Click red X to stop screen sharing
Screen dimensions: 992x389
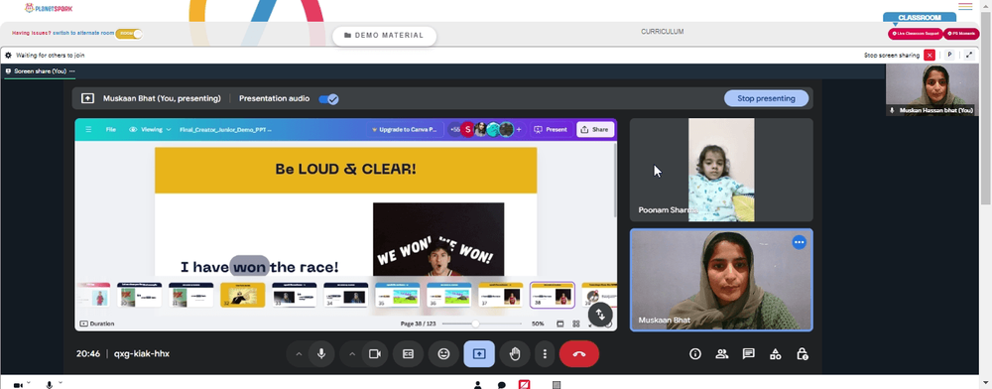tap(930, 55)
